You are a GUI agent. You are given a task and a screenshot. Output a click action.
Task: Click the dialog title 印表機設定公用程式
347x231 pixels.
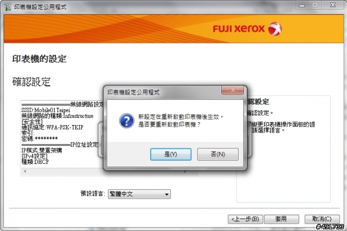pos(133,93)
